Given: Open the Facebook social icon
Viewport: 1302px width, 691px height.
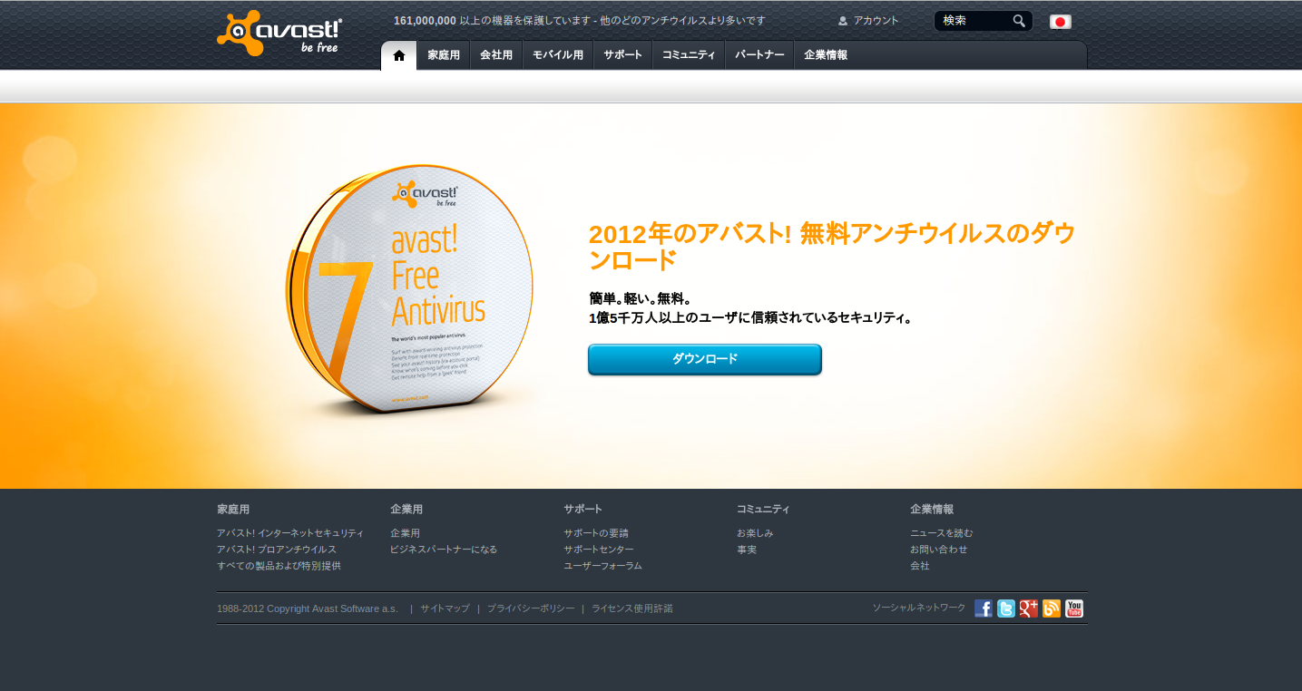Looking at the screenshot, I should [984, 608].
